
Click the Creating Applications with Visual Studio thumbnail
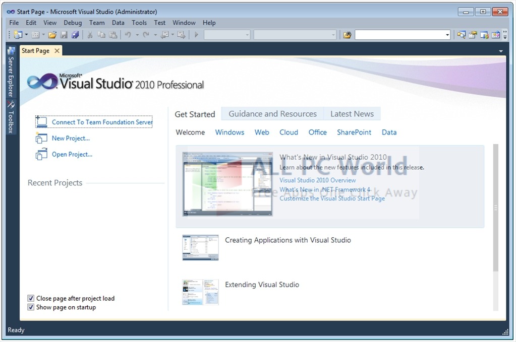coord(200,248)
